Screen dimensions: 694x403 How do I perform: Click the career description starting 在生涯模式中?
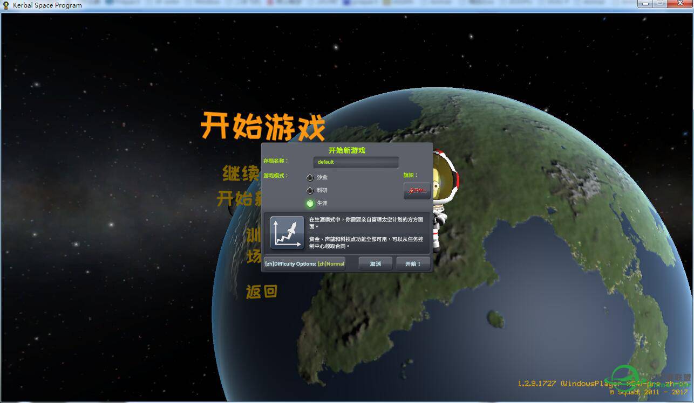pyautogui.click(x=366, y=223)
